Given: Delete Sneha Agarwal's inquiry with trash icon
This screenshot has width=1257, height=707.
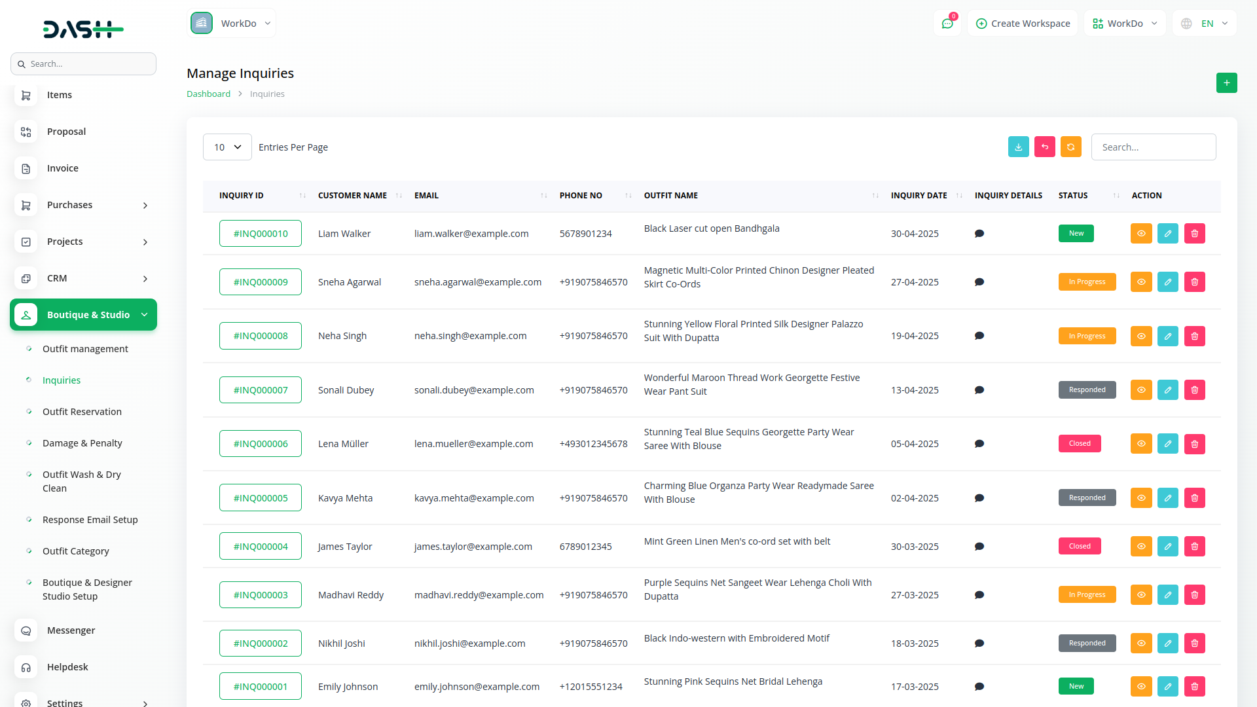Looking at the screenshot, I should [1194, 282].
